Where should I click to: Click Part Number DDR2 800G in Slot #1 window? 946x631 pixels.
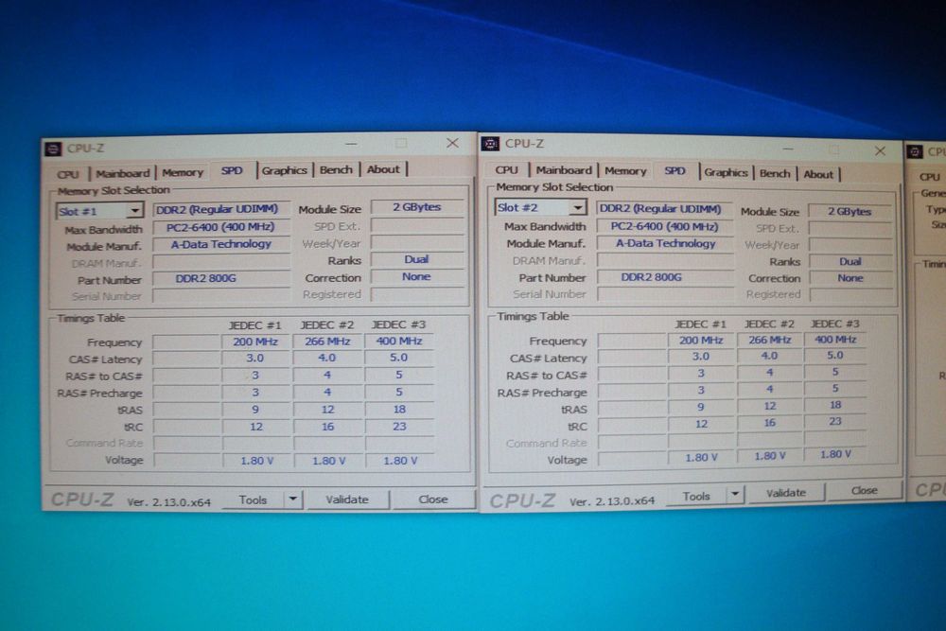click(220, 278)
